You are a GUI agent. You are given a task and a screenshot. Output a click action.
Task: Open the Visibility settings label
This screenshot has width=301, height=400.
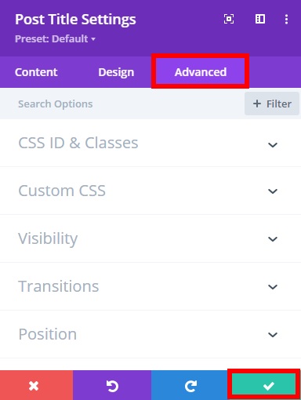[48, 238]
